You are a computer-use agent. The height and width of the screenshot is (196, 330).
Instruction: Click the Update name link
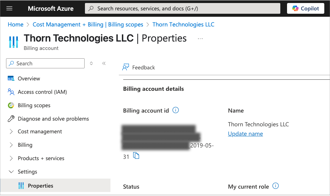pyautogui.click(x=245, y=134)
